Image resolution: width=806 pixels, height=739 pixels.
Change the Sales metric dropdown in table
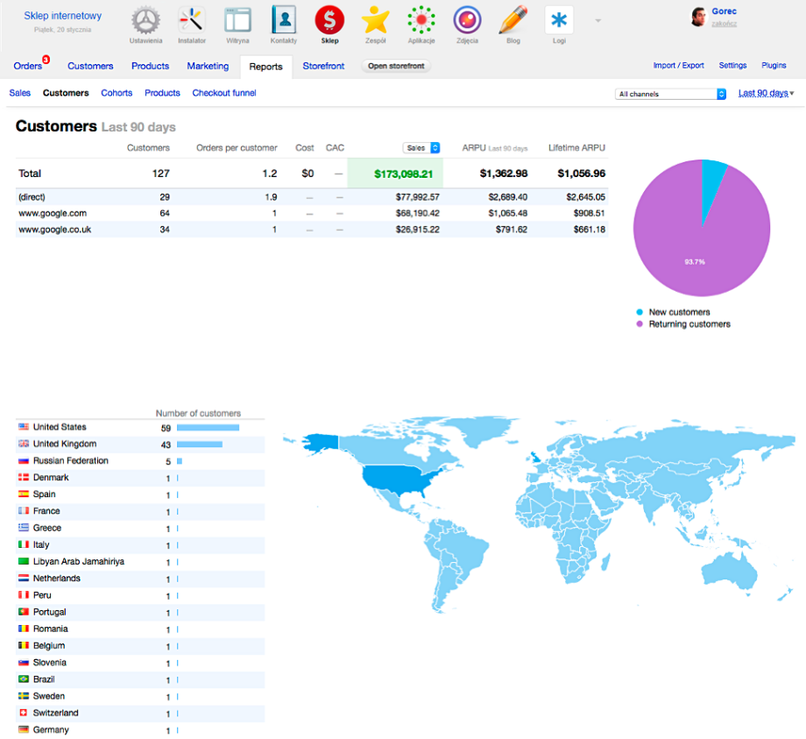click(421, 148)
